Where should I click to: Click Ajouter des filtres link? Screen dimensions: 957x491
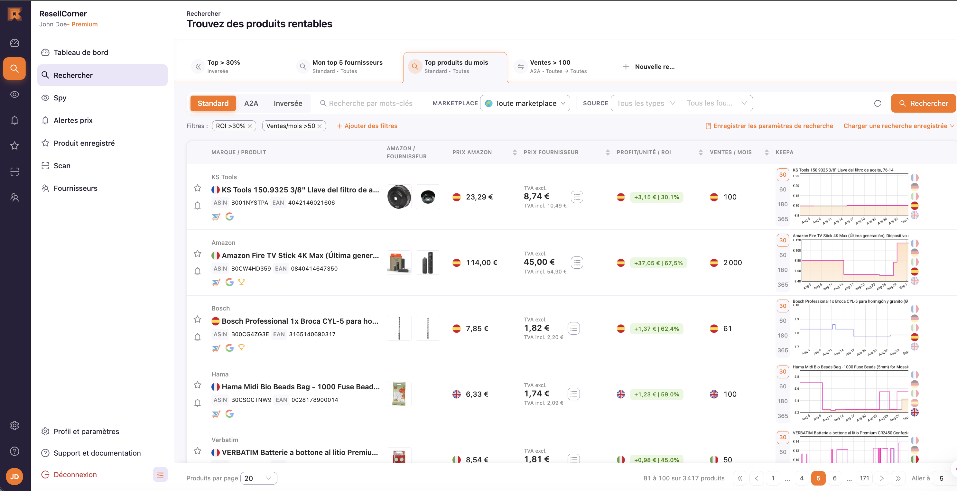pyautogui.click(x=367, y=126)
